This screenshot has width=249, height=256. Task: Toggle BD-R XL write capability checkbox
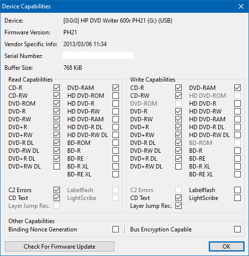coord(237,166)
